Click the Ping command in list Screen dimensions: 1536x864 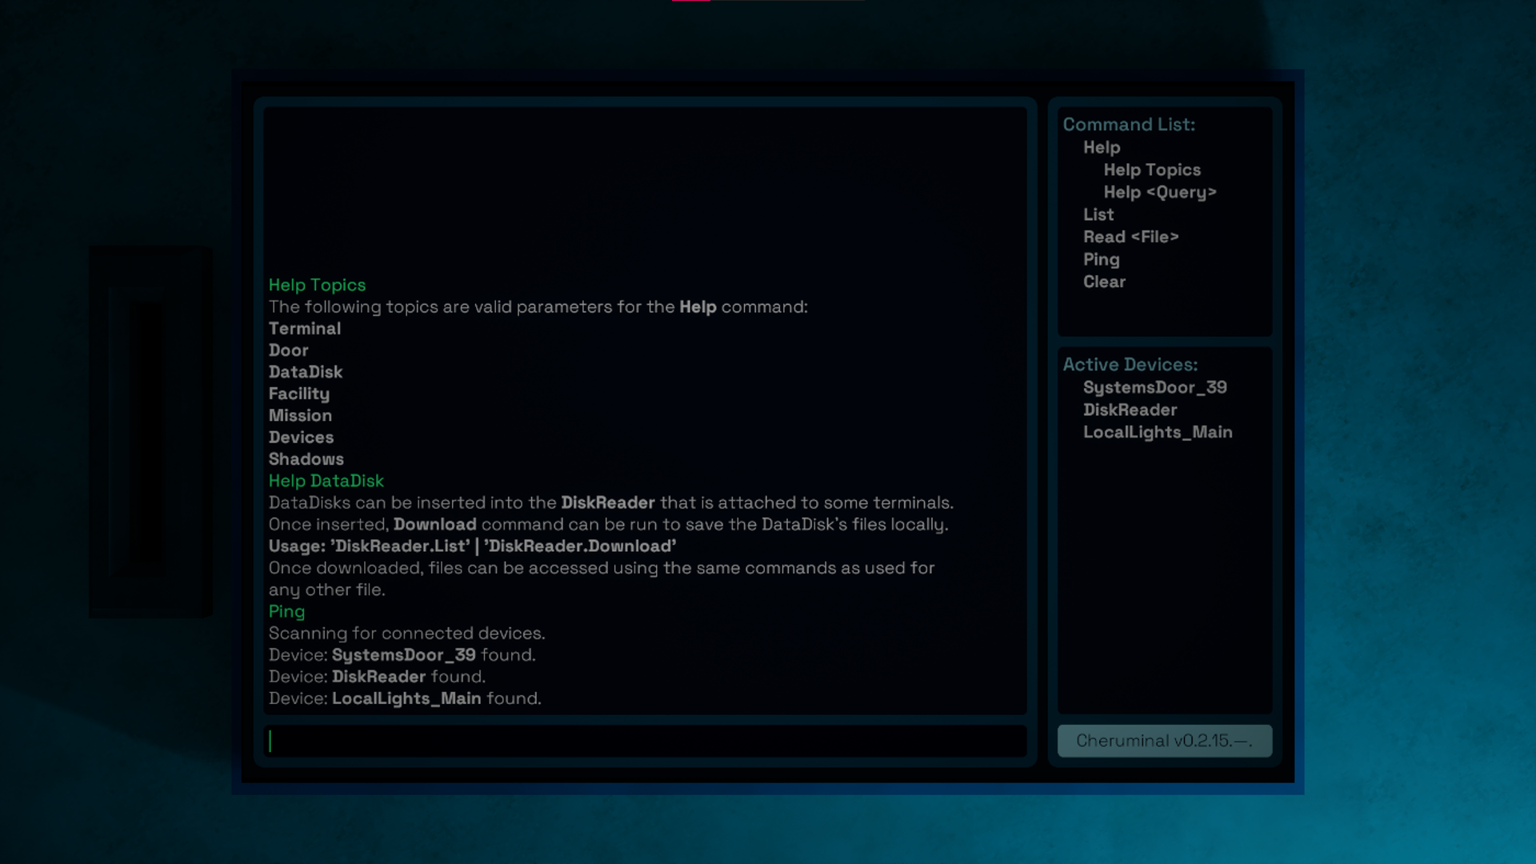pos(1101,259)
